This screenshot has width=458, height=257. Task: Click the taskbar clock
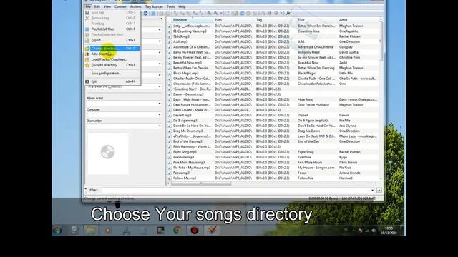(389, 231)
